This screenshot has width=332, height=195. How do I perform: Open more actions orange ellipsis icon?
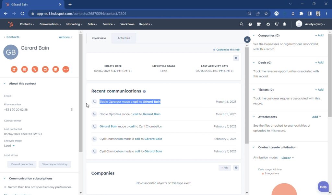66,69
